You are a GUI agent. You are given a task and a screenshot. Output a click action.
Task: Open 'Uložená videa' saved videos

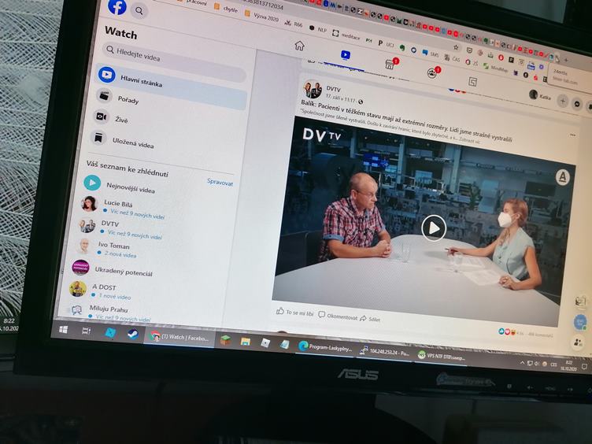[x=133, y=142]
